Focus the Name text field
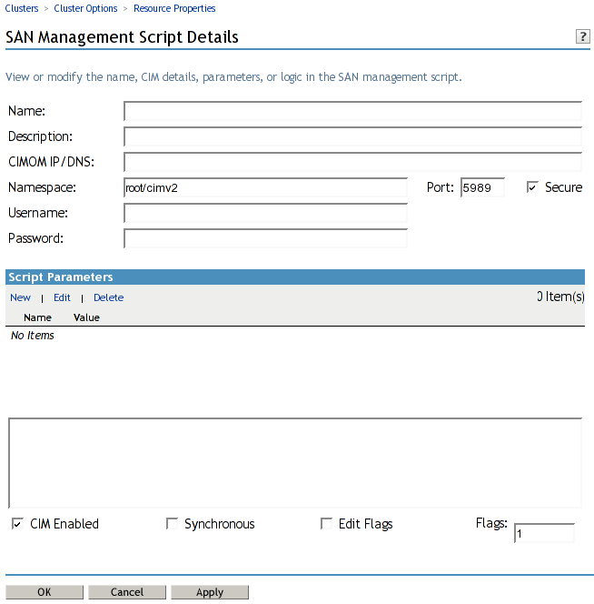594x604 pixels. coord(352,112)
